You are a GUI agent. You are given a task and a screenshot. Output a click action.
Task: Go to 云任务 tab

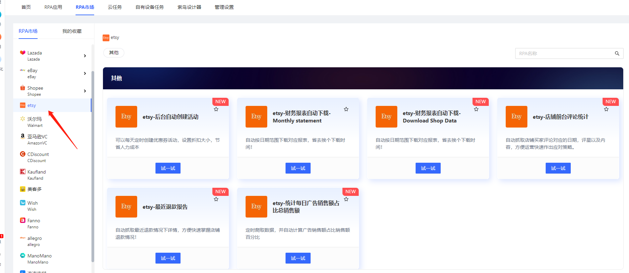[115, 7]
